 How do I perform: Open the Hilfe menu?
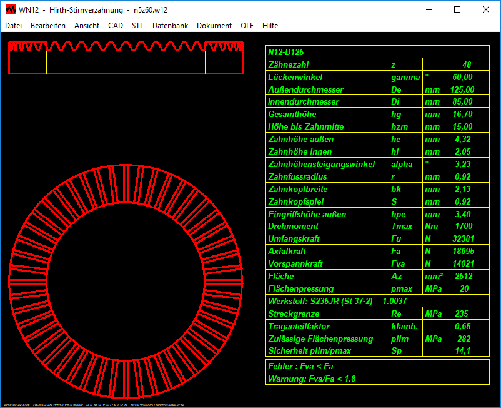270,26
